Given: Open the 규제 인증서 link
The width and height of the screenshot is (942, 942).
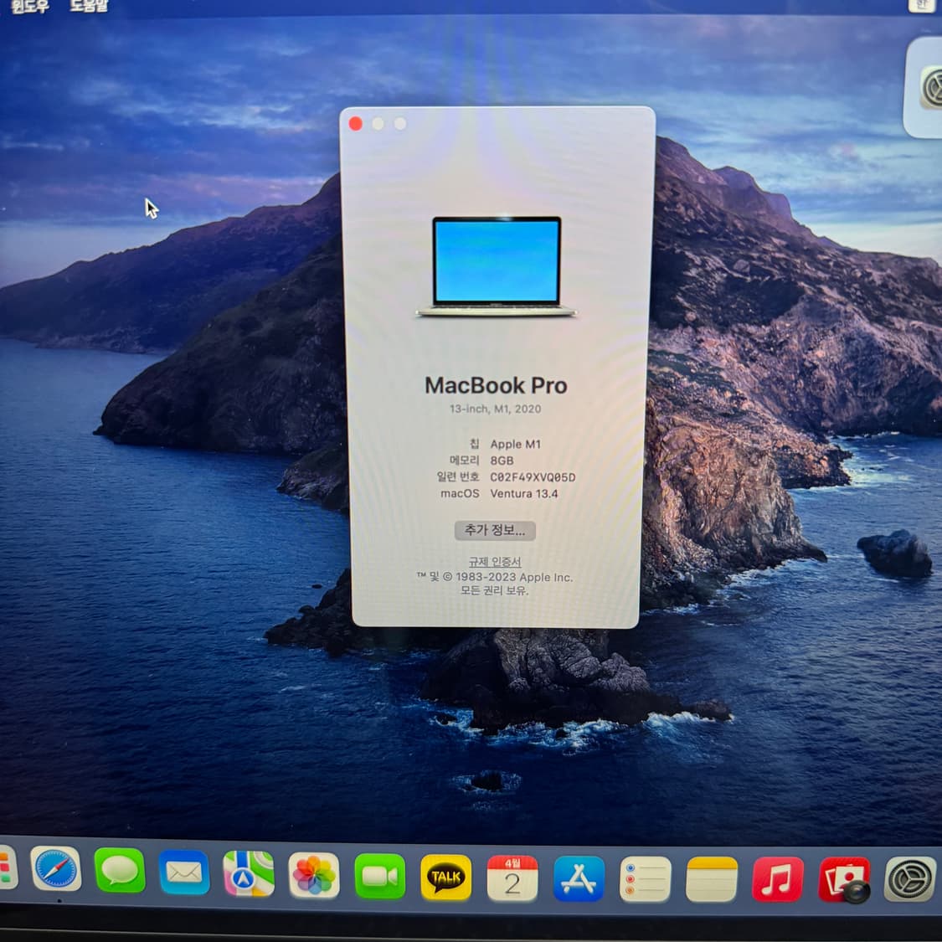Looking at the screenshot, I should coord(494,562).
